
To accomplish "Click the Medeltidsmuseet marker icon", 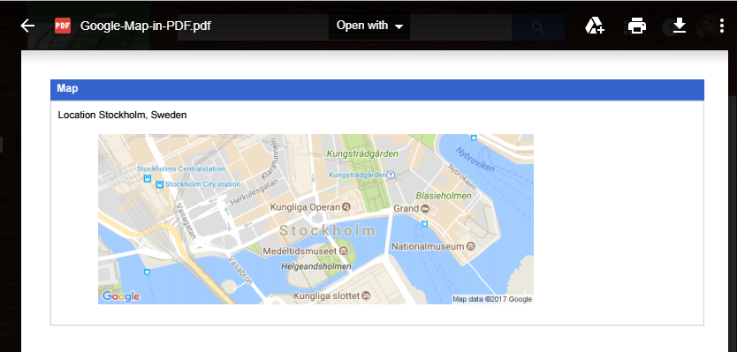I will point(343,251).
